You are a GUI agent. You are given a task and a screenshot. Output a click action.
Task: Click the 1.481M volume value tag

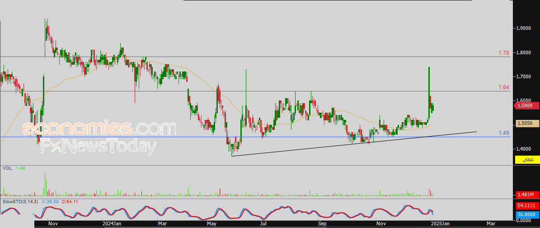tap(527, 195)
